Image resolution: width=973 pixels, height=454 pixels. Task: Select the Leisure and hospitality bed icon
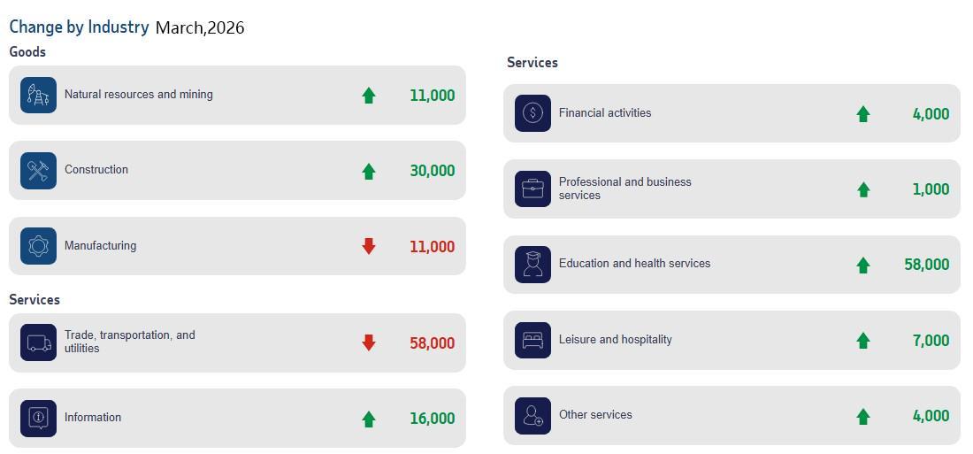click(532, 340)
